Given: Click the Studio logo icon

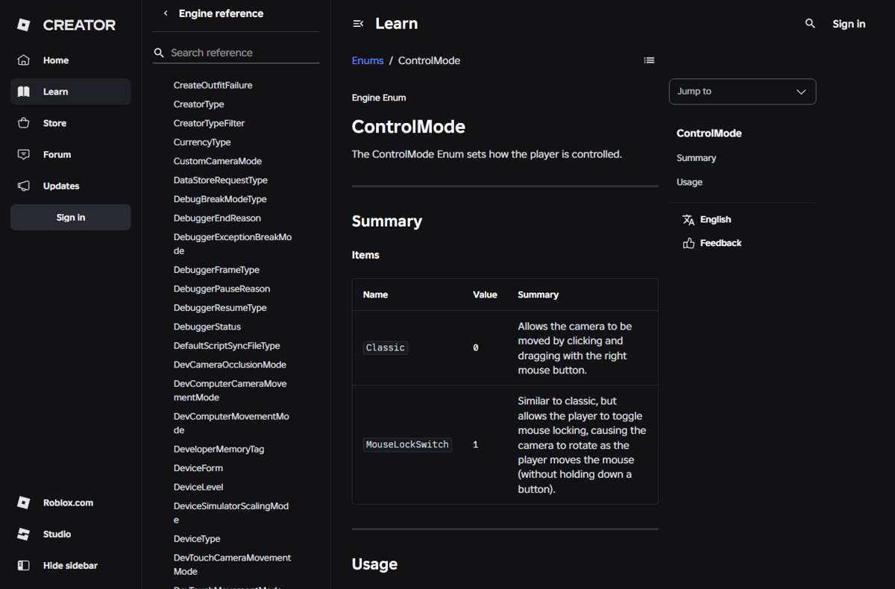Looking at the screenshot, I should 24,534.
